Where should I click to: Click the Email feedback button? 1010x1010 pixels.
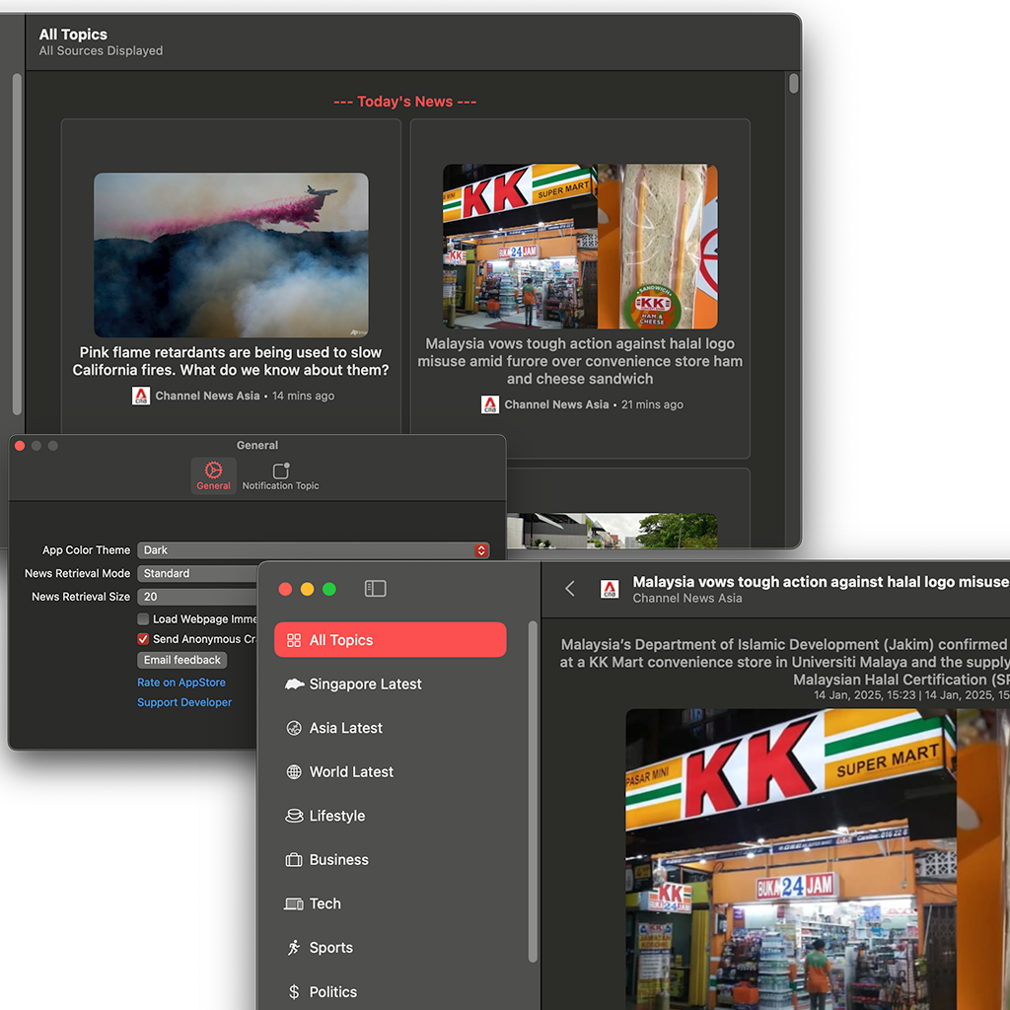point(181,660)
